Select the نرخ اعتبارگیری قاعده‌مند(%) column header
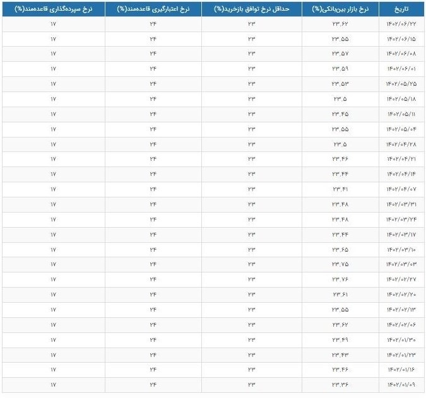The image size is (426, 398). coord(153,9)
